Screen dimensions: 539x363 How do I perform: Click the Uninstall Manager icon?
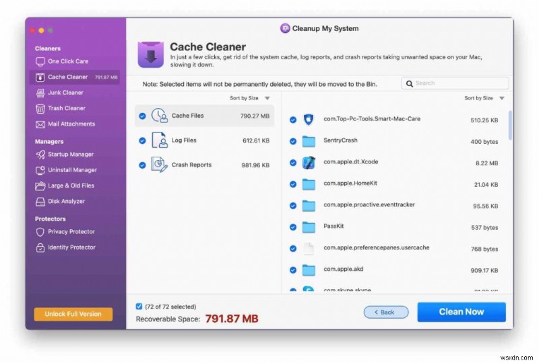point(40,170)
